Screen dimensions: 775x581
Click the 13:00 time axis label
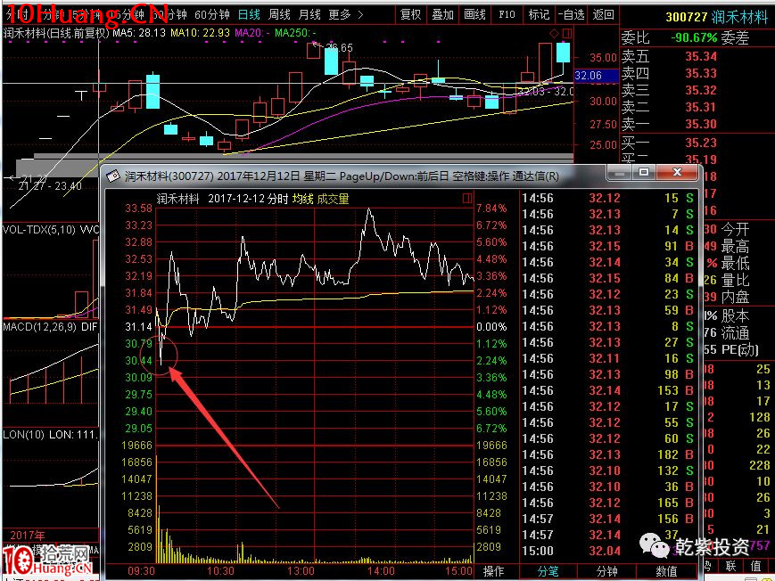click(301, 571)
